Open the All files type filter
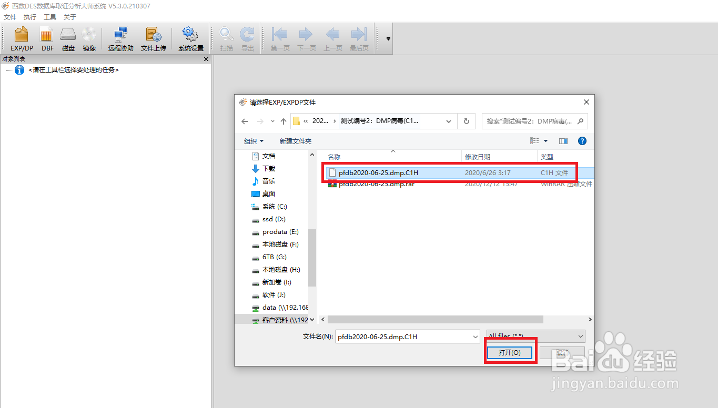The height and width of the screenshot is (408, 718). (x=535, y=336)
